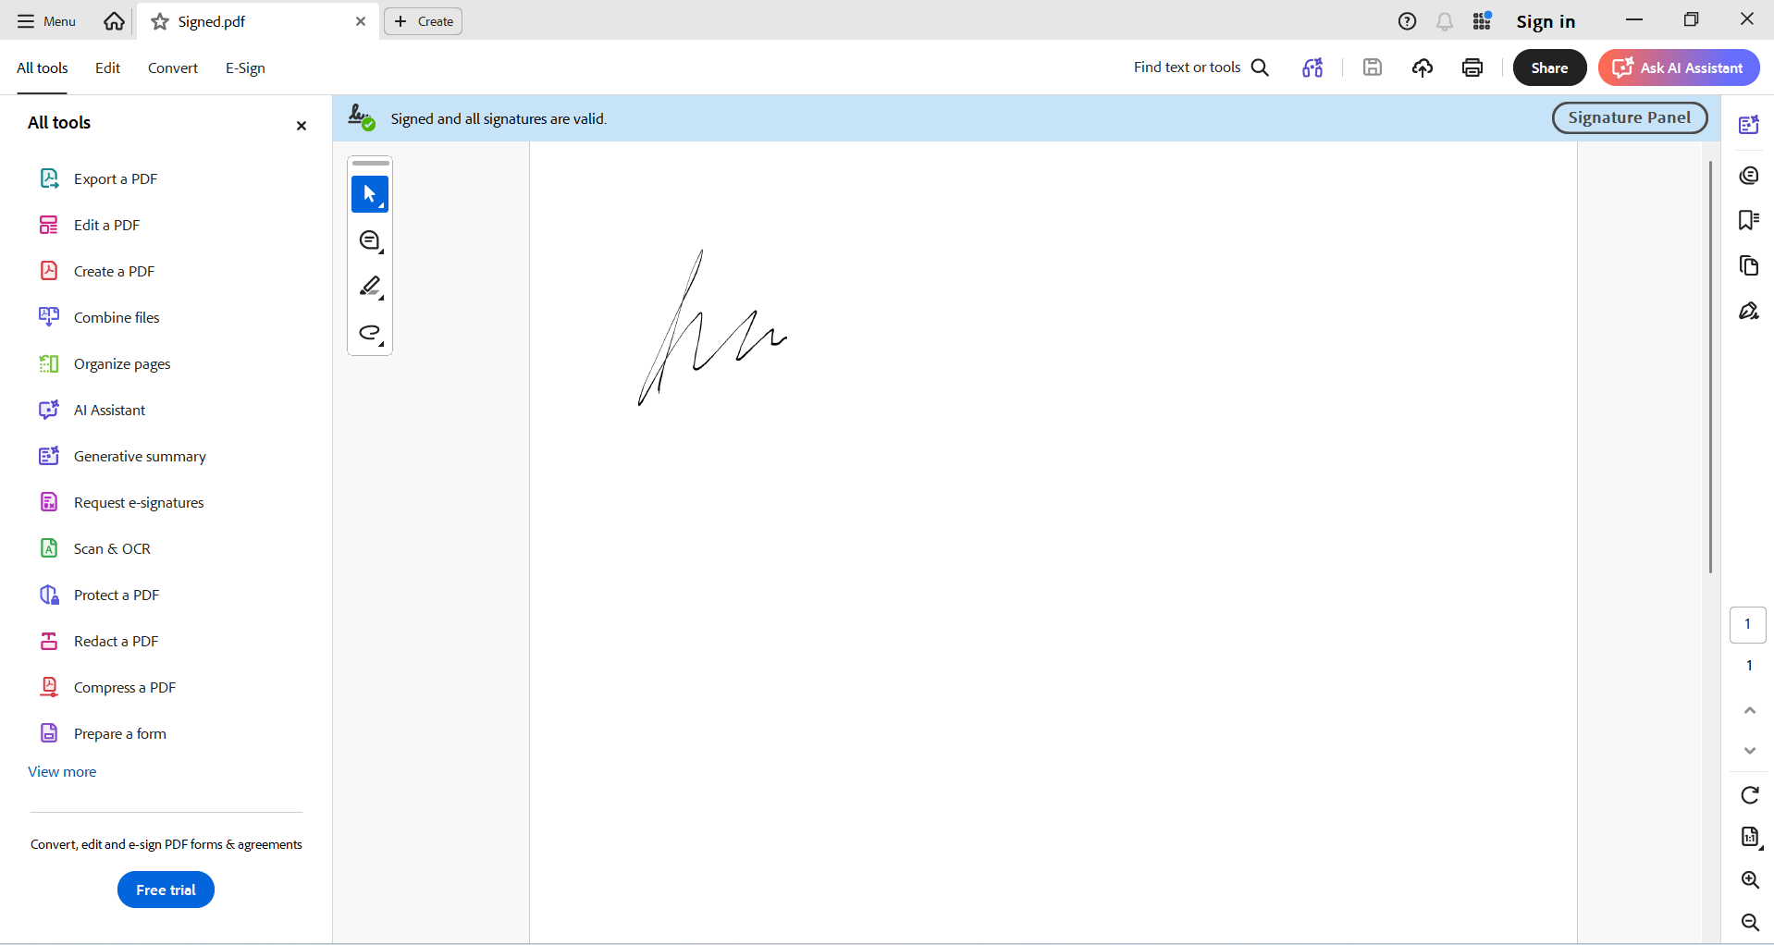Select the Selection tool in quick tools

[369, 194]
